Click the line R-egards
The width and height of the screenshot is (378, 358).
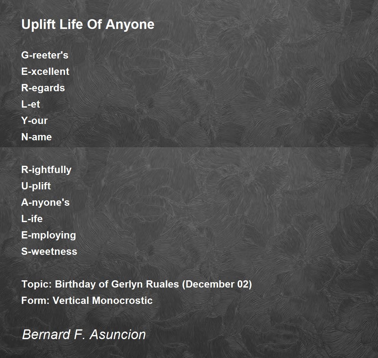tap(43, 88)
